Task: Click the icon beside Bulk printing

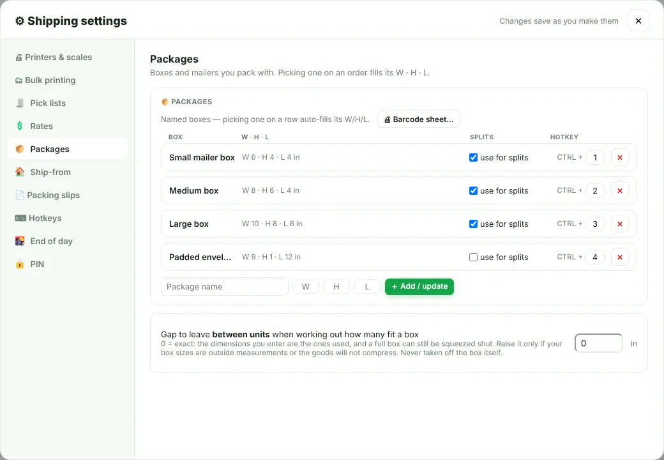Action: (x=19, y=80)
